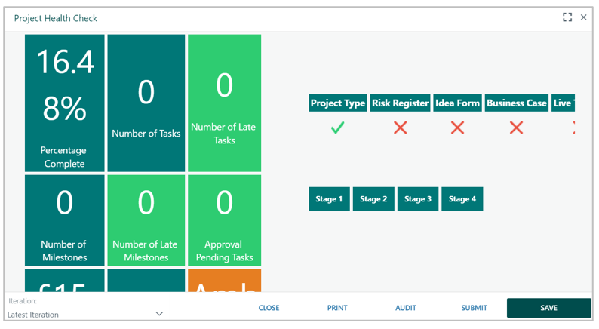
Task: Open the Approval Pending Tasks tile
Action: pos(224,220)
